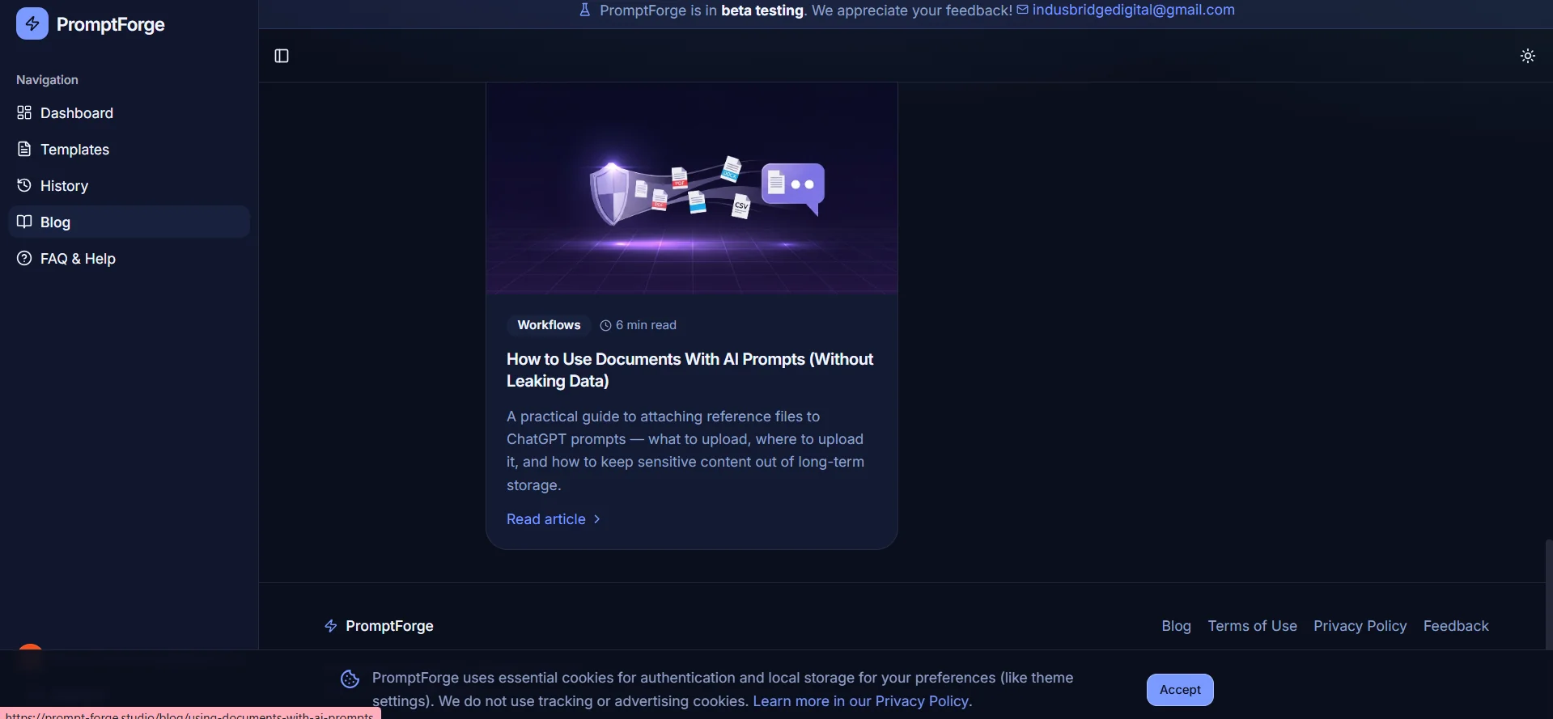1553x719 pixels.
Task: Click the clock icon beside 6 min read
Action: click(x=605, y=325)
